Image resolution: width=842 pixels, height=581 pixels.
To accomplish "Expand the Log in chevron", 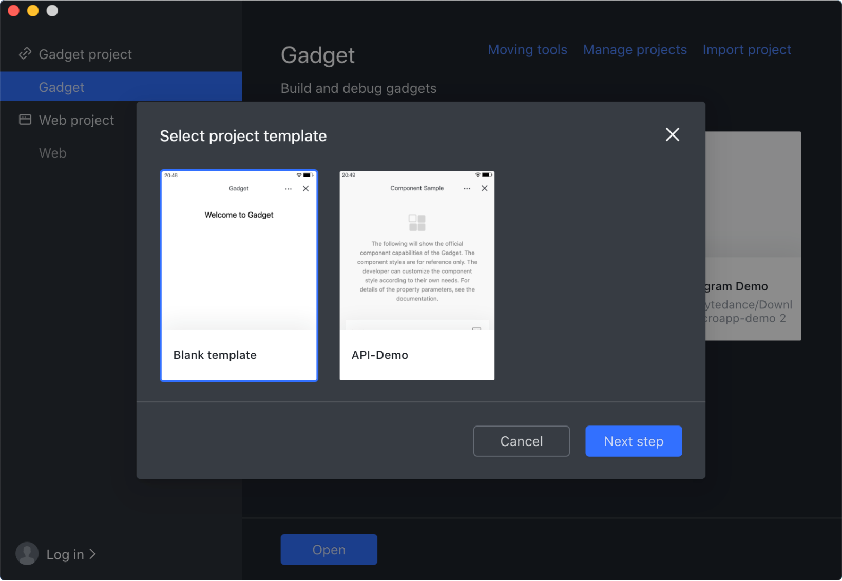I will tap(92, 554).
